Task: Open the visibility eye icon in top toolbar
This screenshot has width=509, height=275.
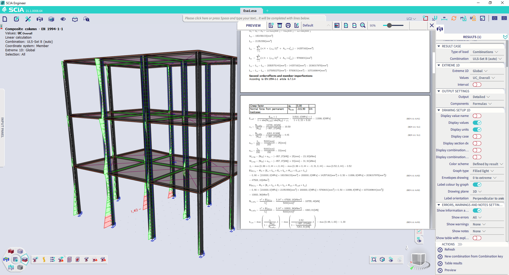Action: point(63,19)
